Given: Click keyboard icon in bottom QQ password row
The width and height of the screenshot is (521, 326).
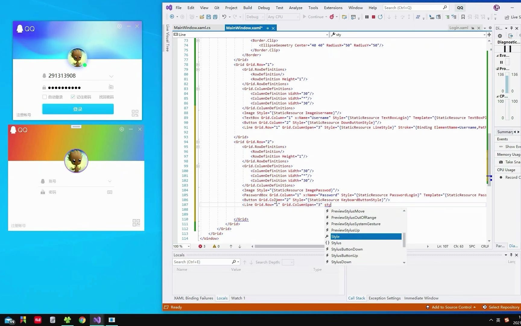Looking at the screenshot, I should tap(110, 192).
